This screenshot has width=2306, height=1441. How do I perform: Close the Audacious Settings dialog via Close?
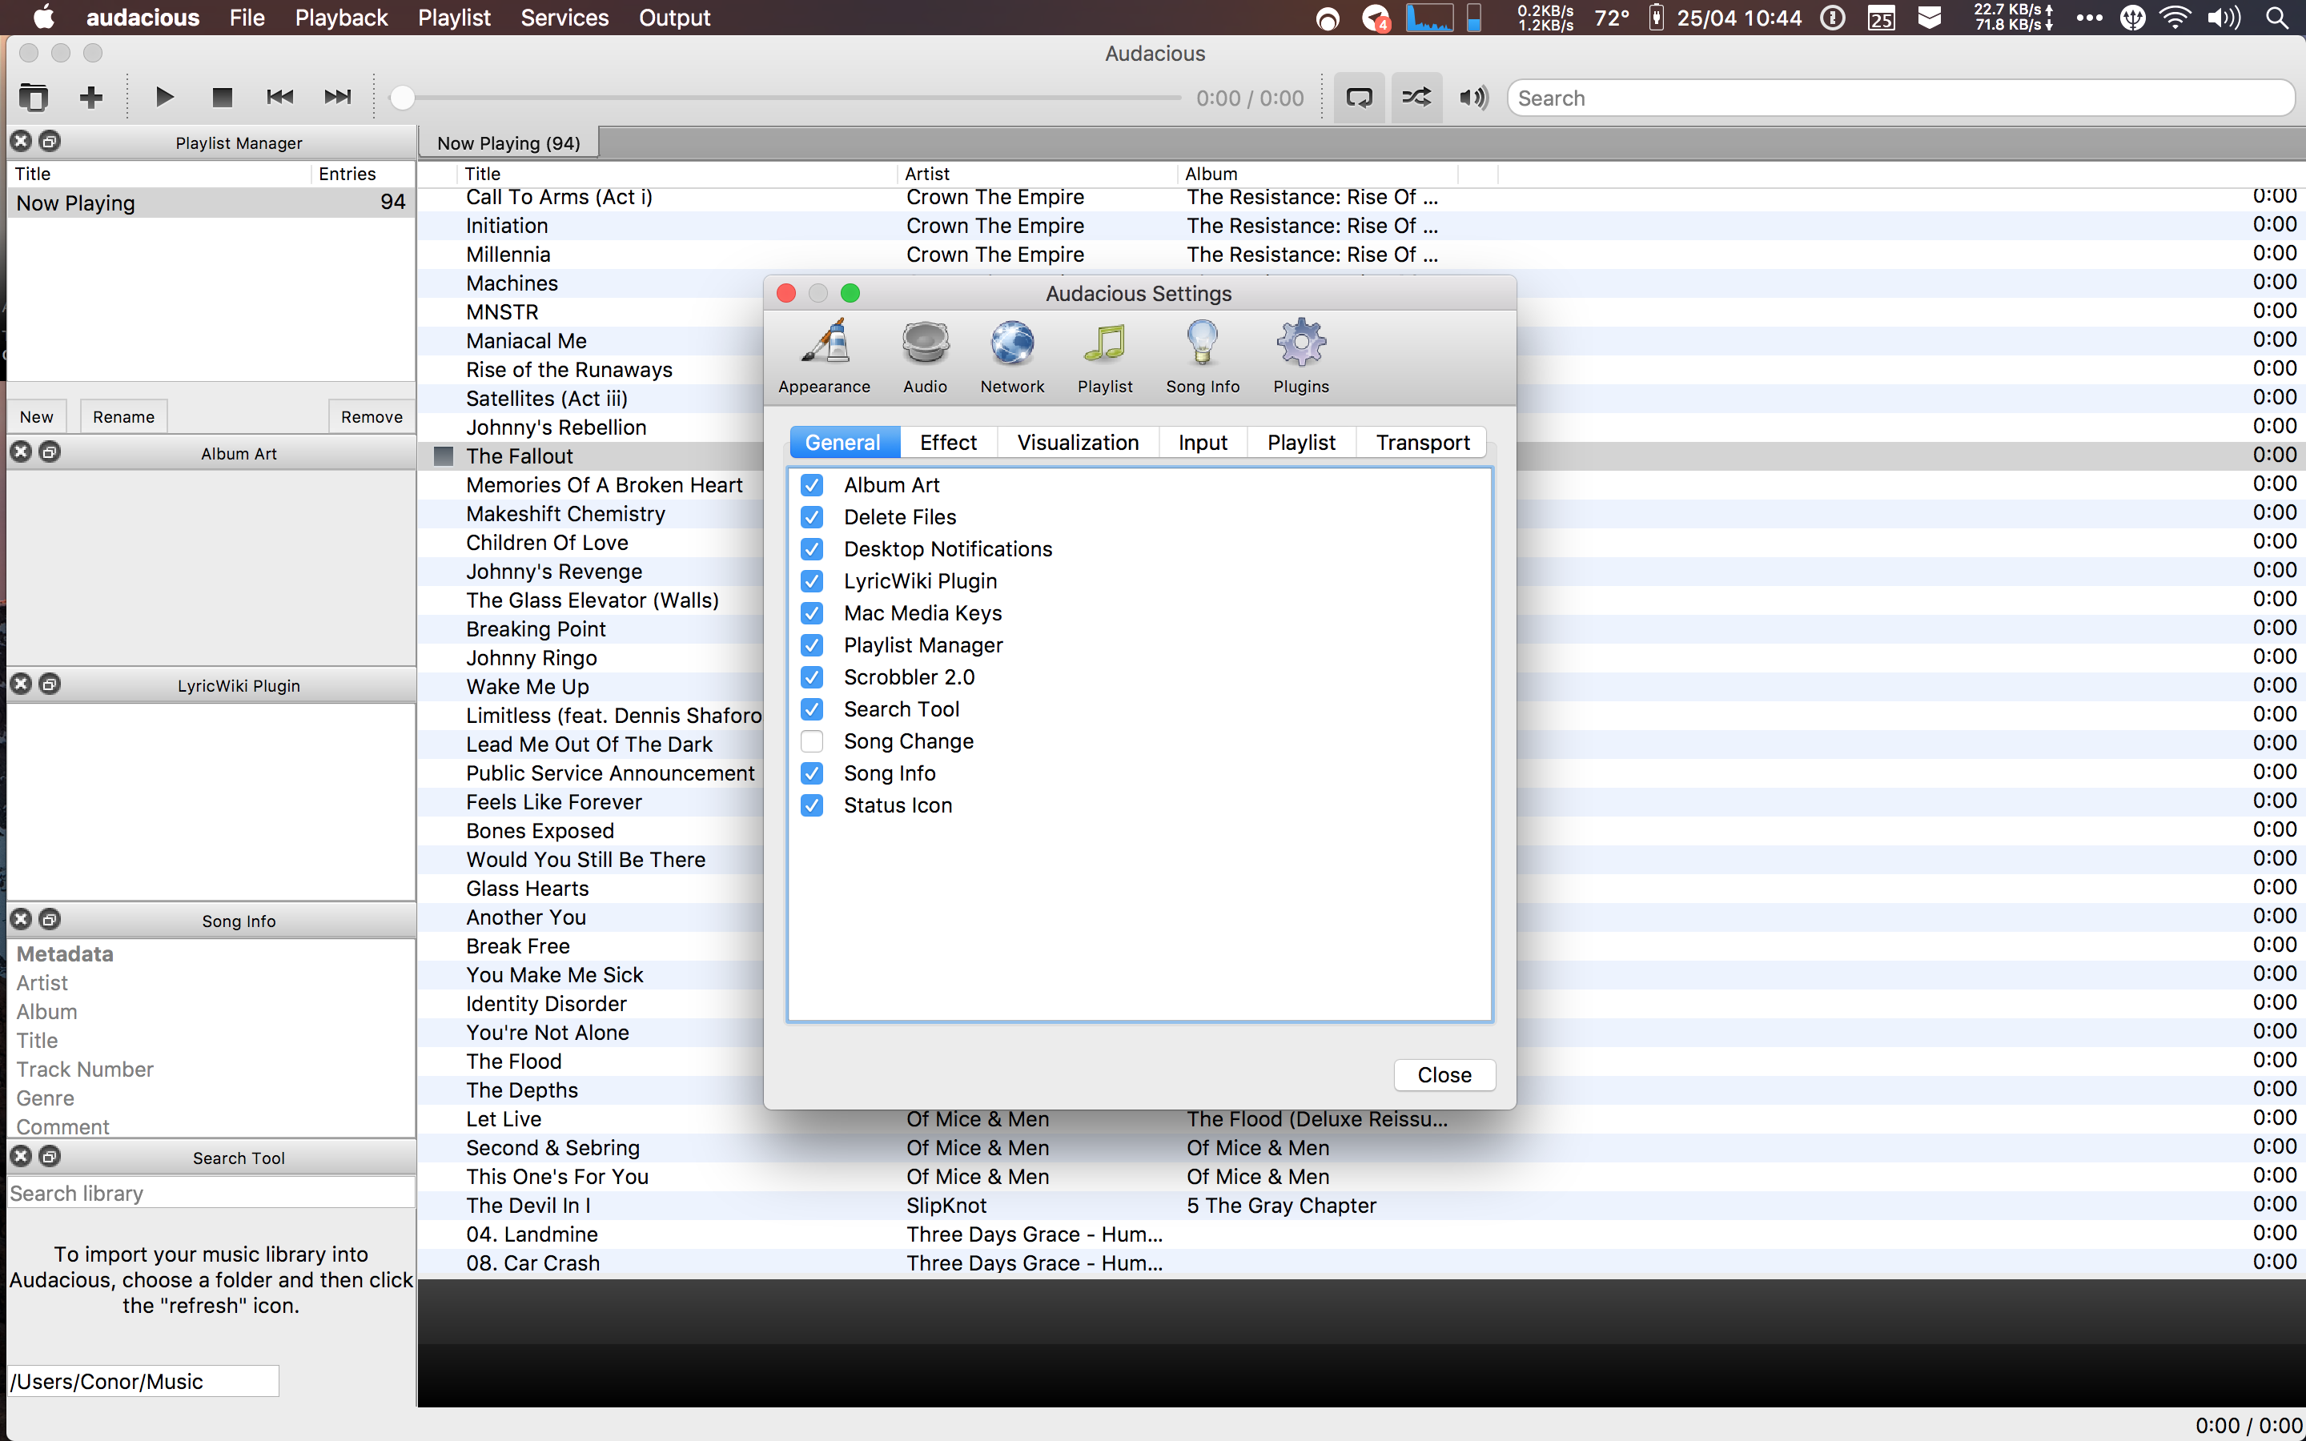pyautogui.click(x=1444, y=1075)
